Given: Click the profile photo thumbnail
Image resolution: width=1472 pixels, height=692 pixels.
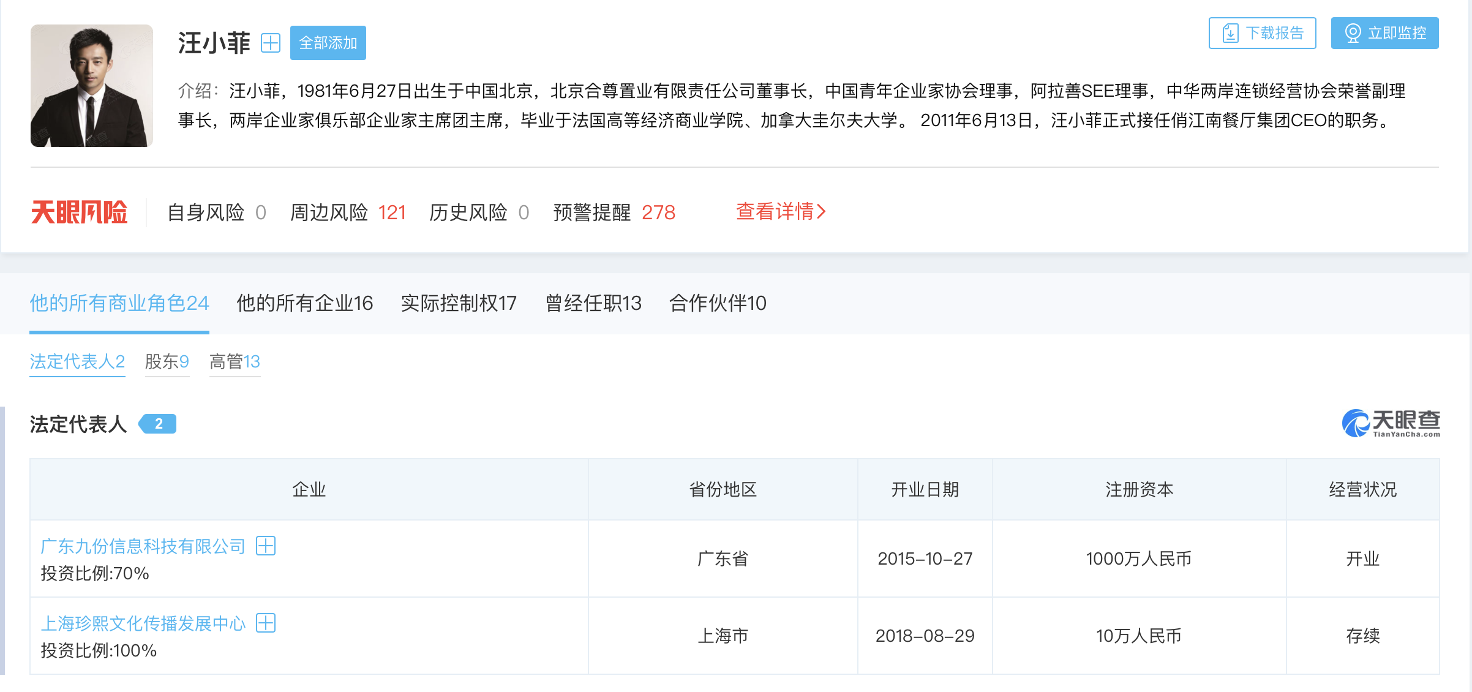Looking at the screenshot, I should 92,86.
